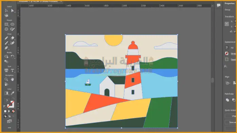Click the sailboat in the artwork

coord(88,82)
